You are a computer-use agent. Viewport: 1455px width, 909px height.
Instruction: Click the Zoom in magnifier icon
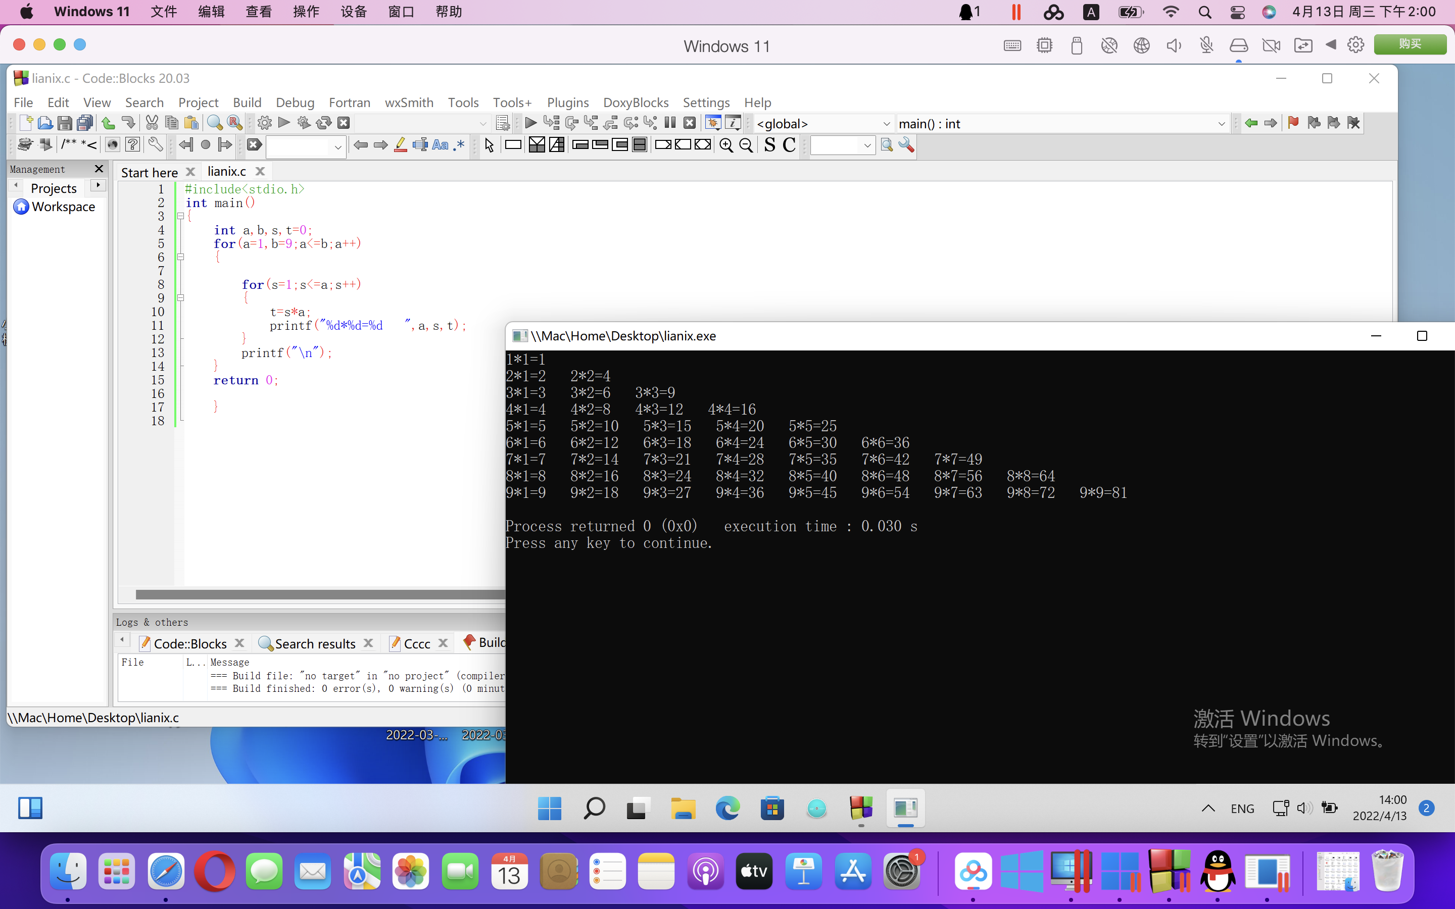(725, 145)
